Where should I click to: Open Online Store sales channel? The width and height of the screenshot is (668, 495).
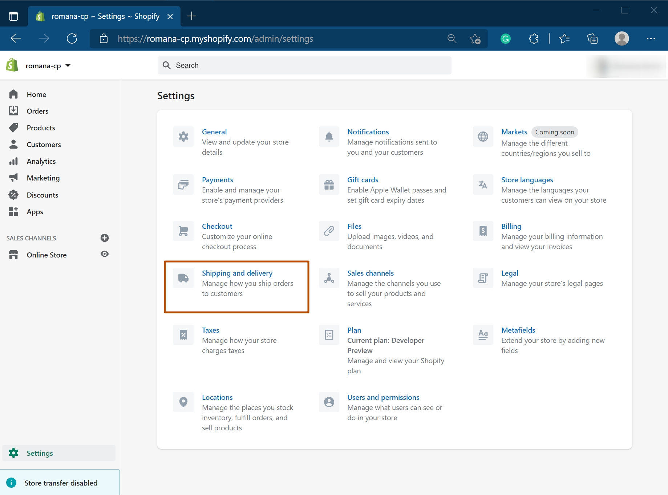46,255
